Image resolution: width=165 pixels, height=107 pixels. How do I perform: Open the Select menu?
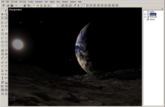coord(52,2)
